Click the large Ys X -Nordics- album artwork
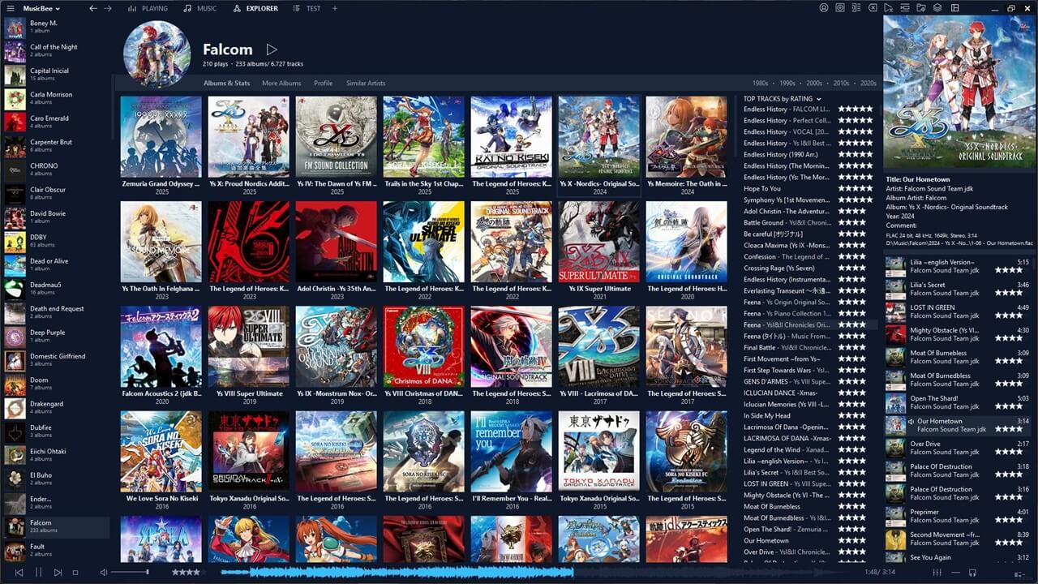The image size is (1038, 584). [959, 92]
